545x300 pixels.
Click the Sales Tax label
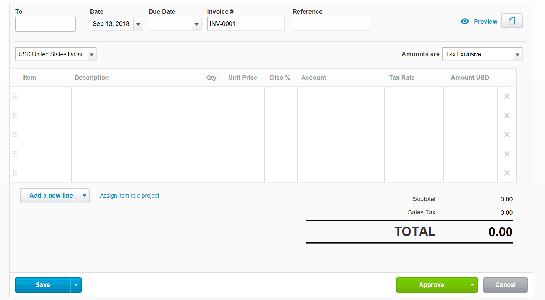pyautogui.click(x=421, y=212)
